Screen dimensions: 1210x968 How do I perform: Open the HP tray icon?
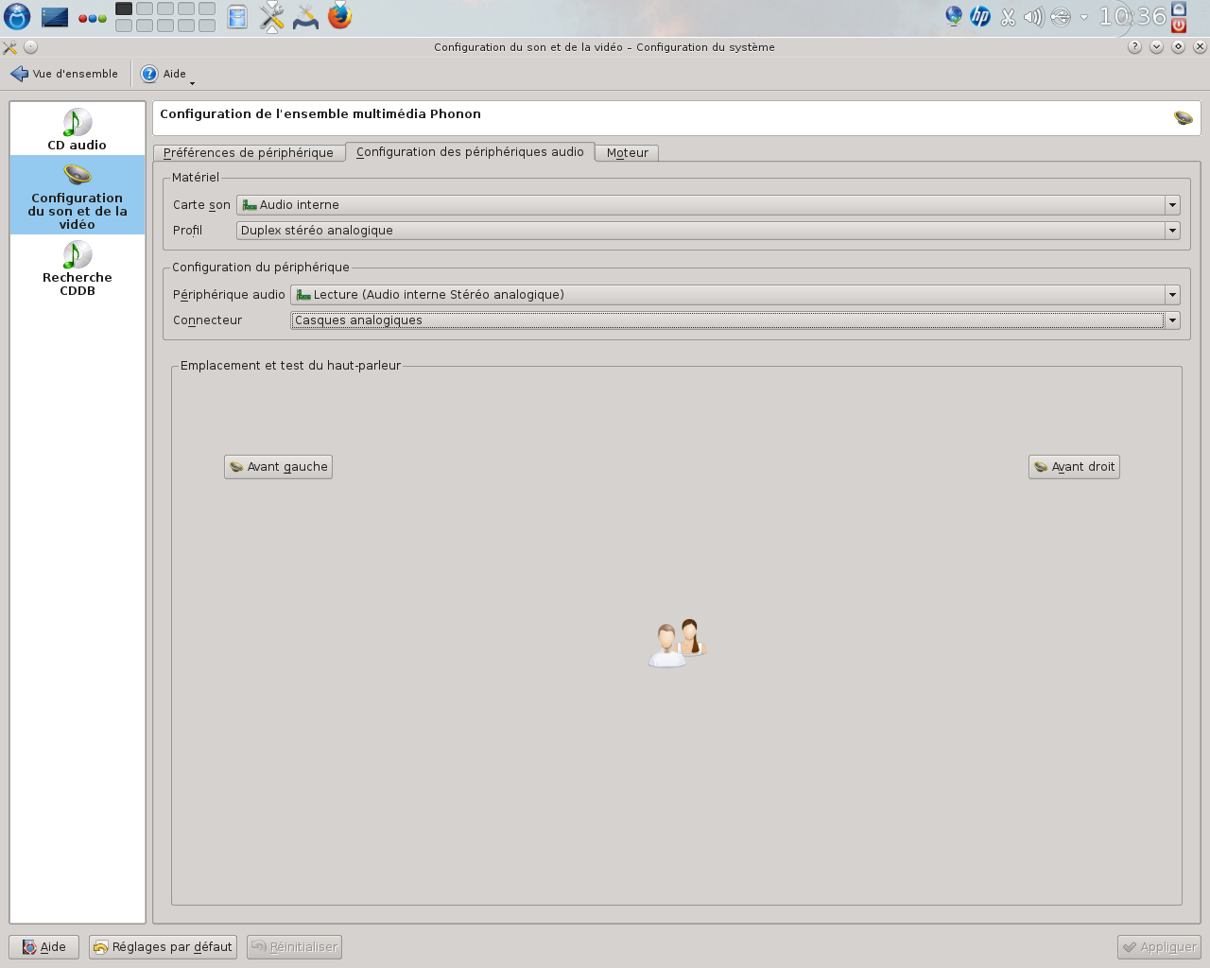tap(980, 16)
